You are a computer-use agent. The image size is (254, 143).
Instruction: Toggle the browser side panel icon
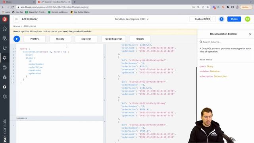[233, 7]
